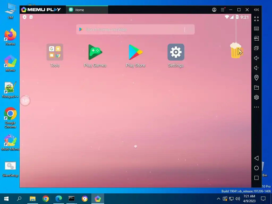Open Windows taskbar search
The height and width of the screenshot is (204, 272).
pos(19,199)
